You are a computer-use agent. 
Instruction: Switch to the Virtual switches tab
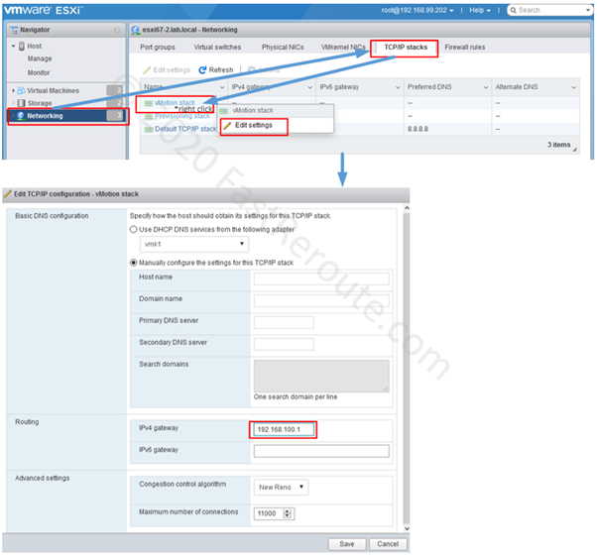(x=217, y=48)
